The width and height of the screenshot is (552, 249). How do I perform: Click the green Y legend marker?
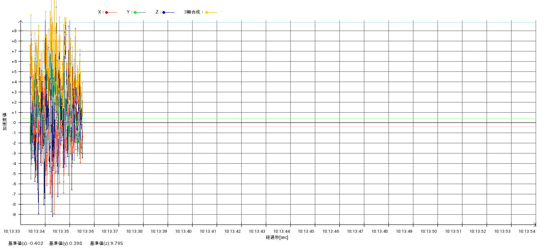point(135,12)
